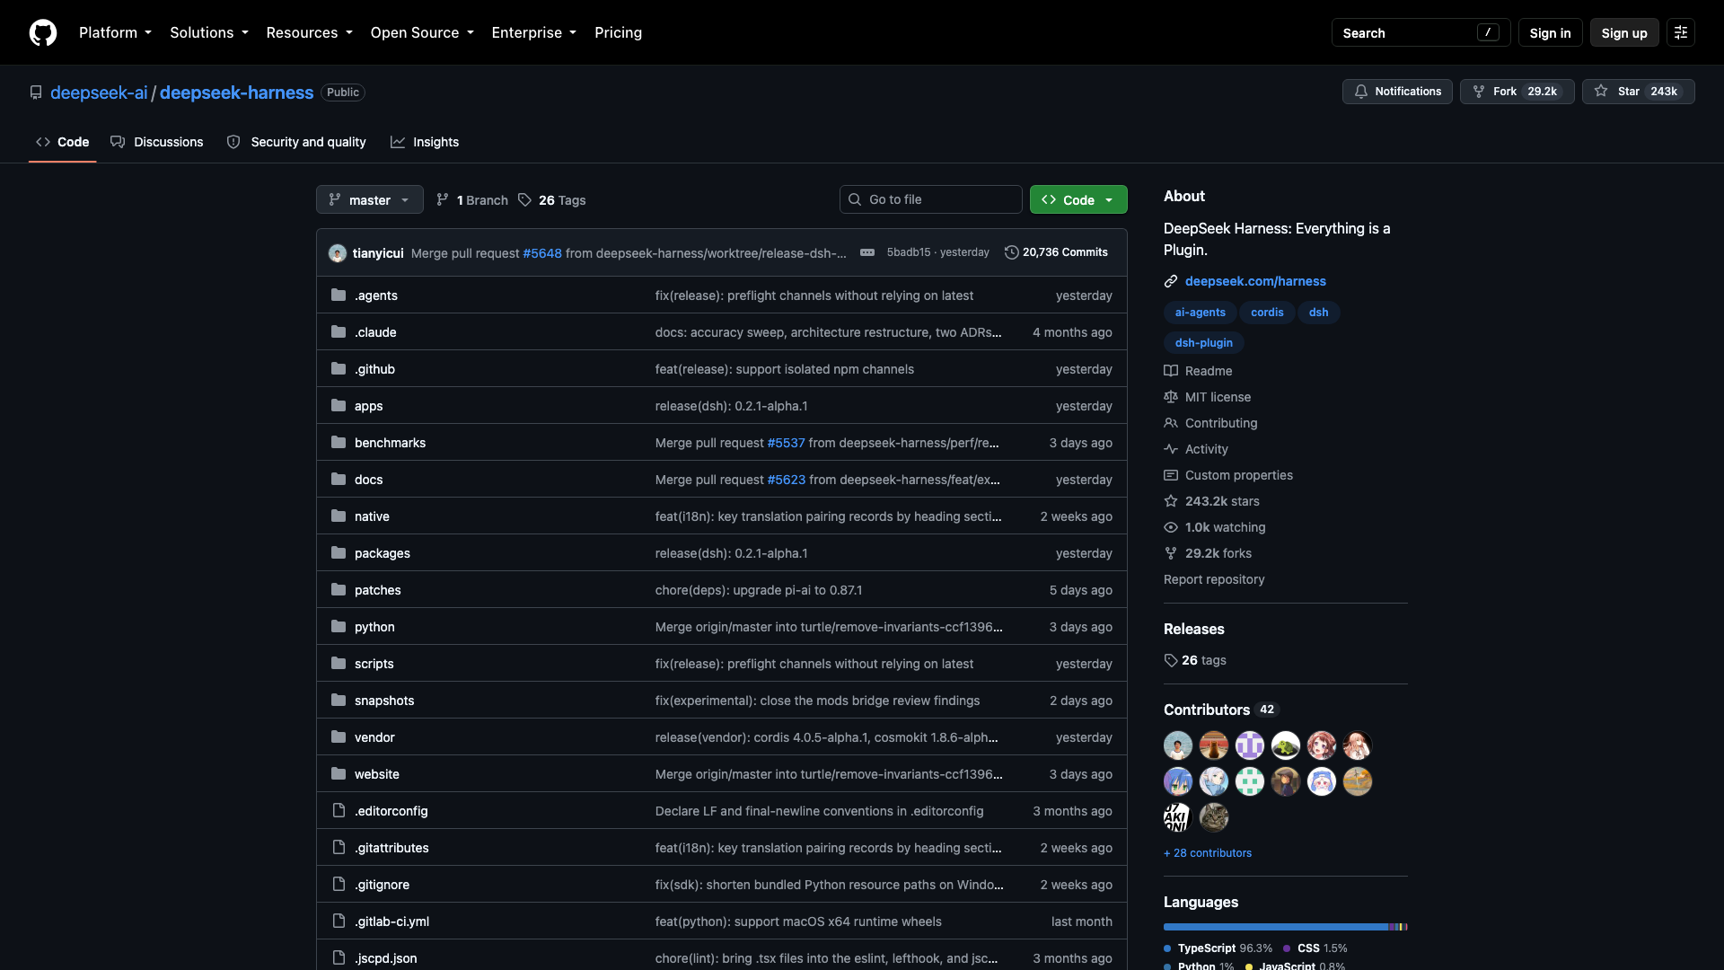Open the first contributor avatar
The image size is (1724, 970).
[x=1178, y=745]
